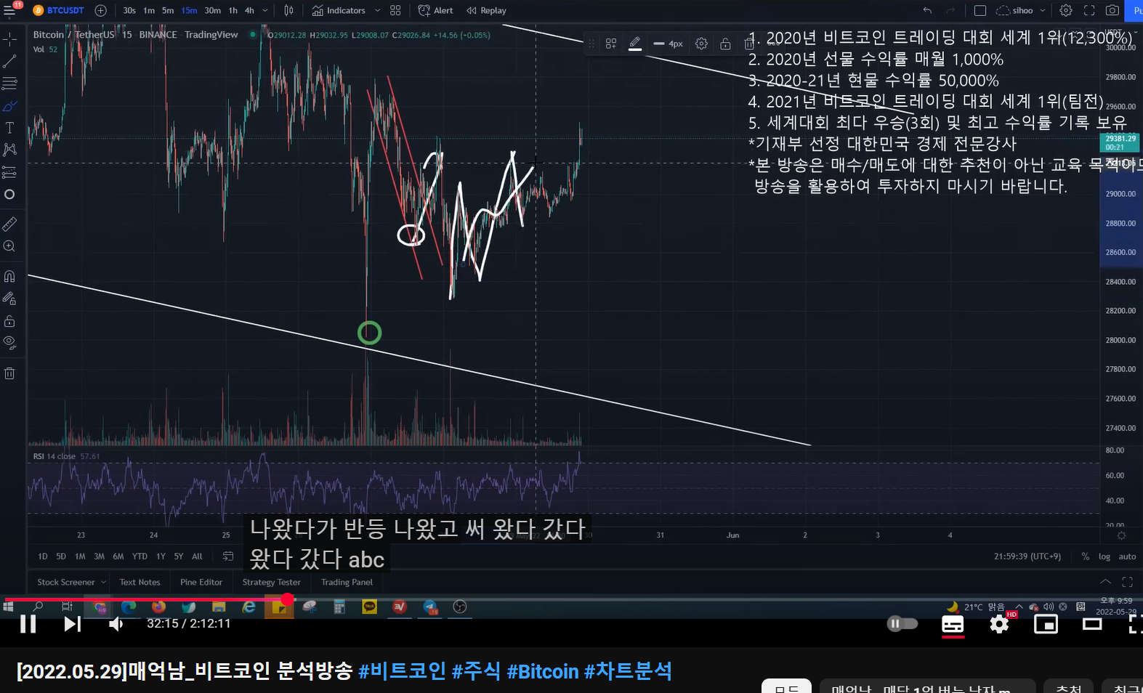Open the Strategy Tester tab
Screen dimensions: 1143x693
point(271,582)
